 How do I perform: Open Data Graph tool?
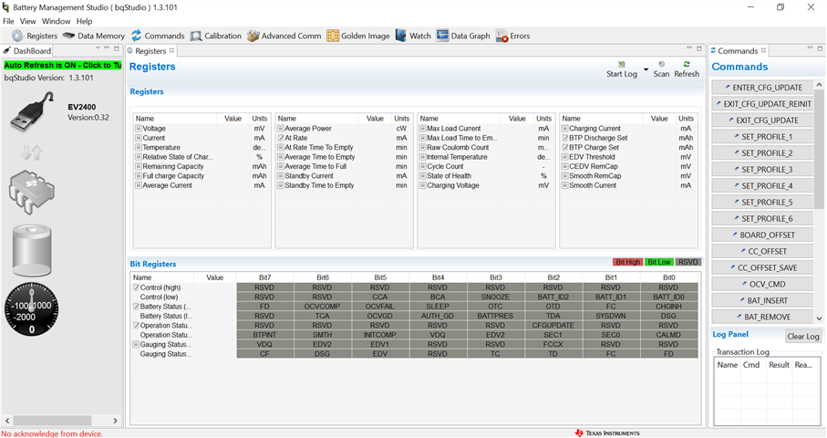coord(463,36)
